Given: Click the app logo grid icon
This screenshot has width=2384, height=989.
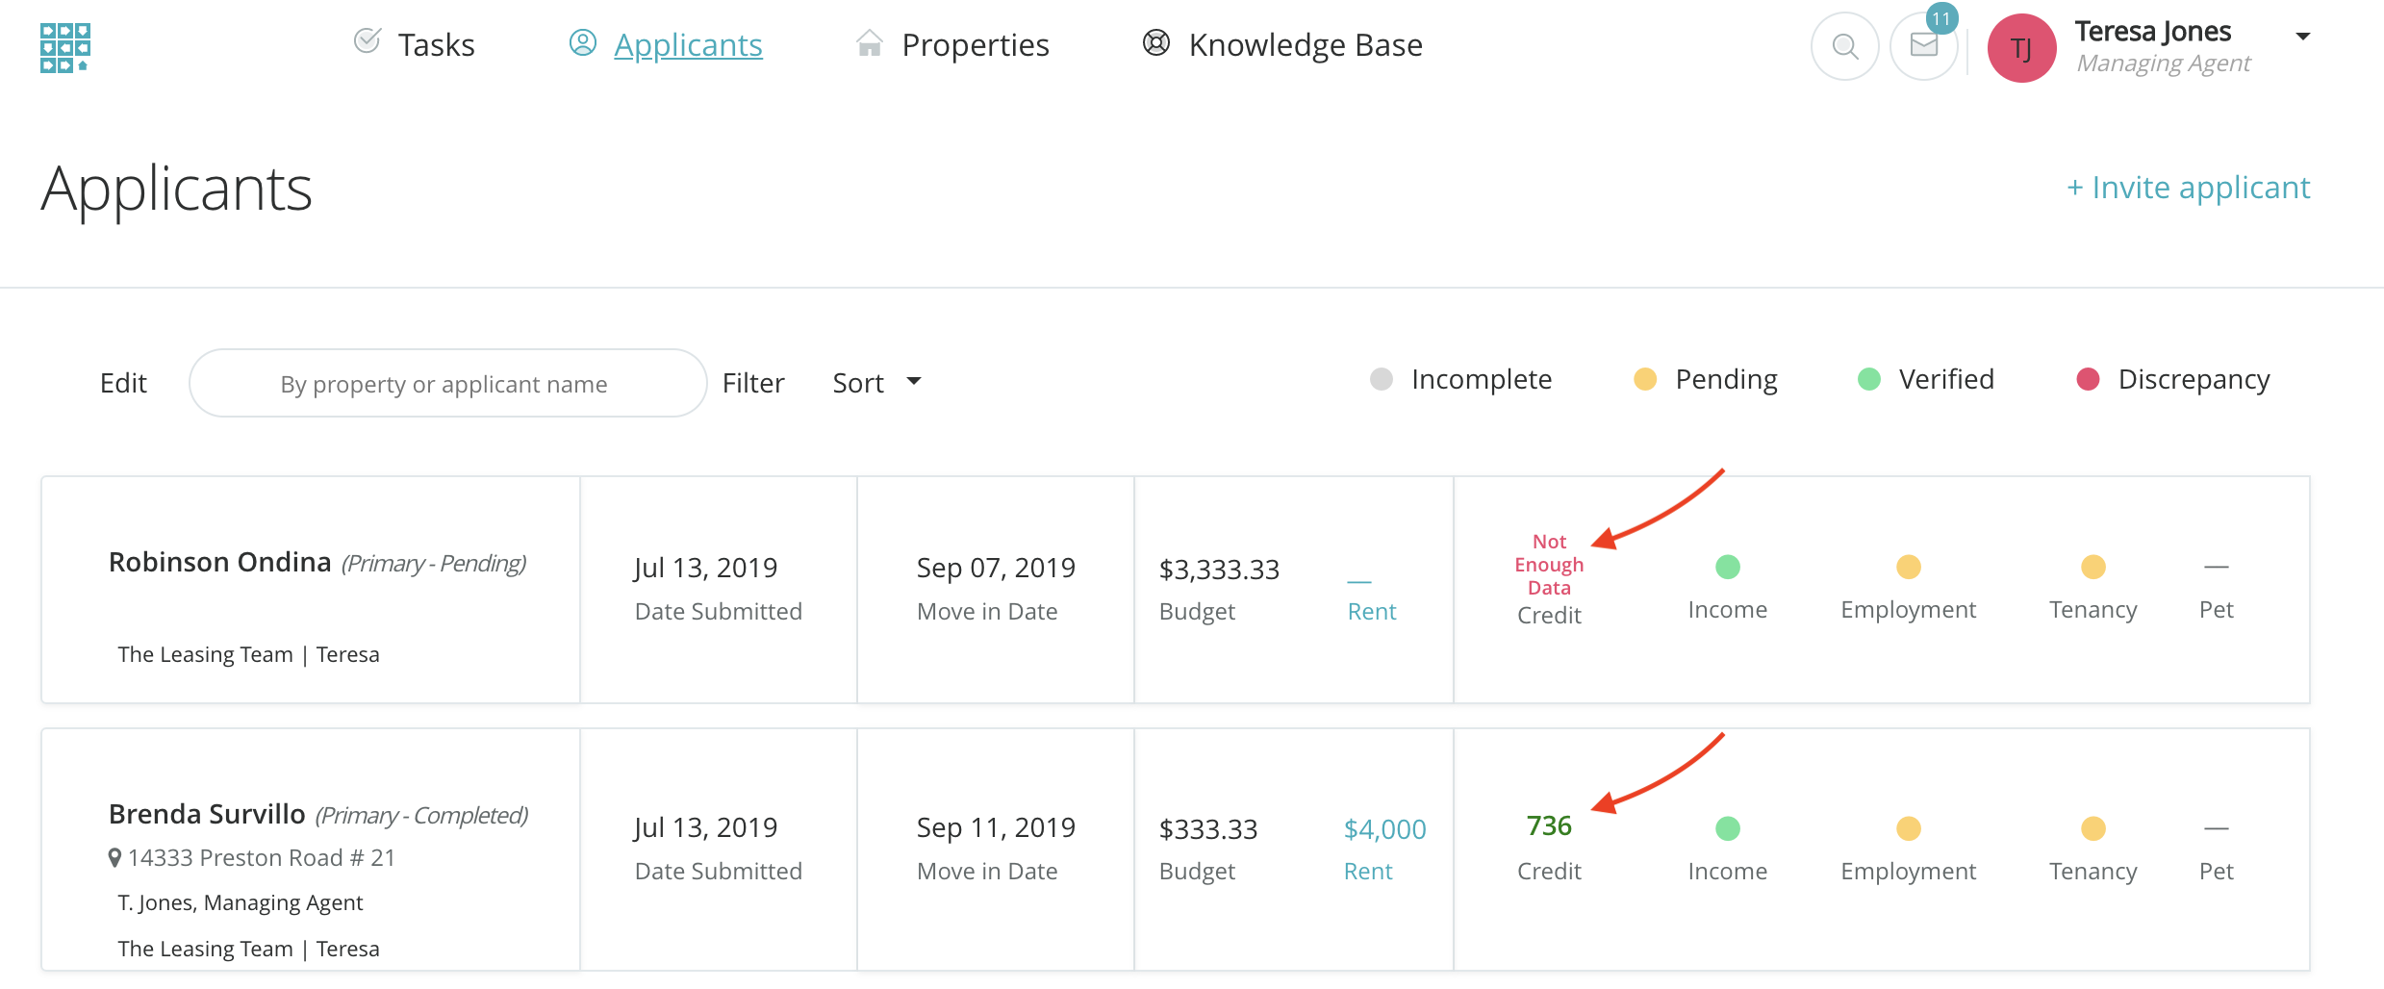Looking at the screenshot, I should [x=64, y=47].
